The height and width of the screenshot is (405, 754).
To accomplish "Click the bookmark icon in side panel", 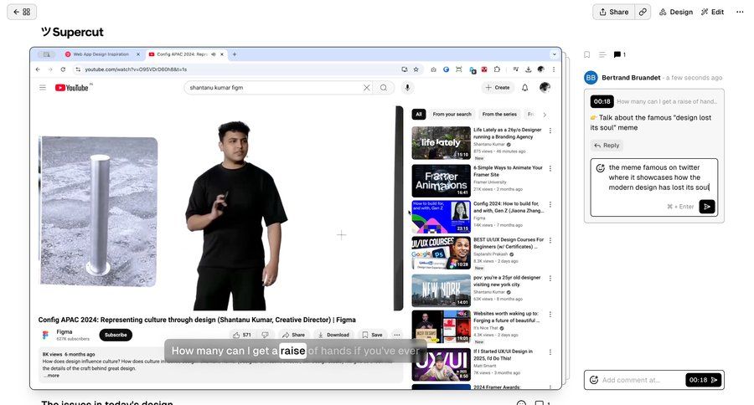I will (586, 54).
